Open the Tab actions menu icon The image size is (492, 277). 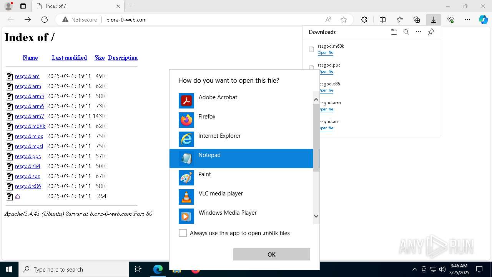tap(23, 6)
